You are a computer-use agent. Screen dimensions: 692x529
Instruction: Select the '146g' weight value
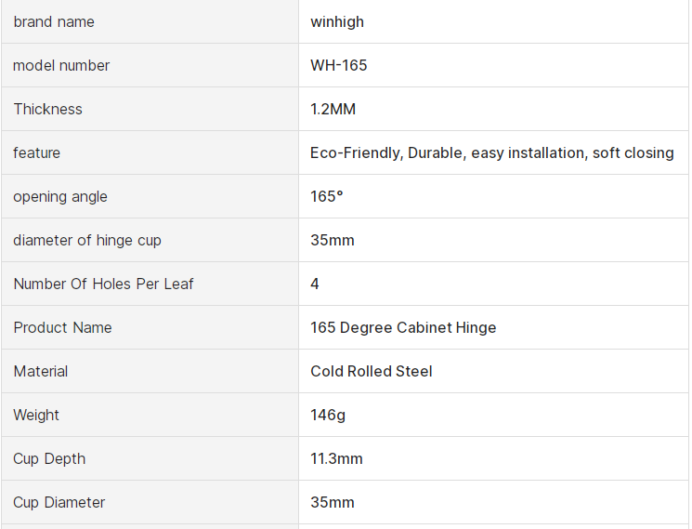coord(328,415)
